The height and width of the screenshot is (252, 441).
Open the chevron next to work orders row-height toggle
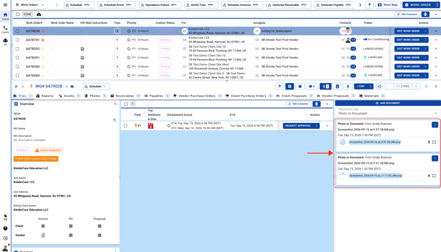coord(436,14)
